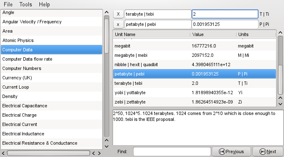
Task: Select the Angle category
Action: point(51,12)
